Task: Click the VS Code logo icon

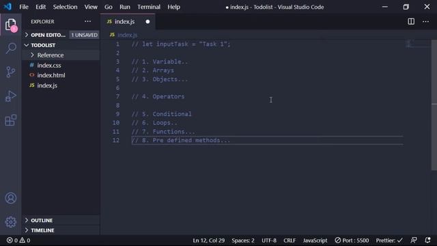Action: tap(8, 7)
